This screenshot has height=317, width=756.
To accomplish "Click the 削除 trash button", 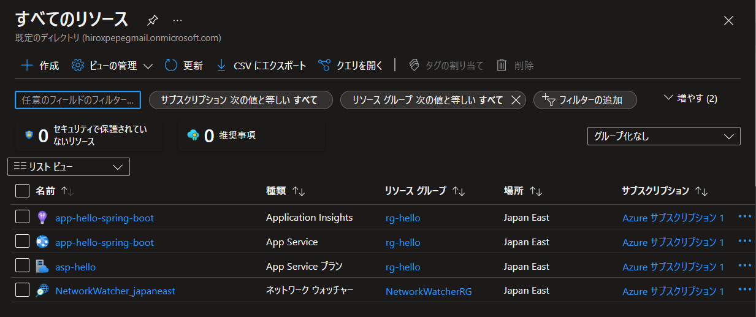I will [x=515, y=66].
